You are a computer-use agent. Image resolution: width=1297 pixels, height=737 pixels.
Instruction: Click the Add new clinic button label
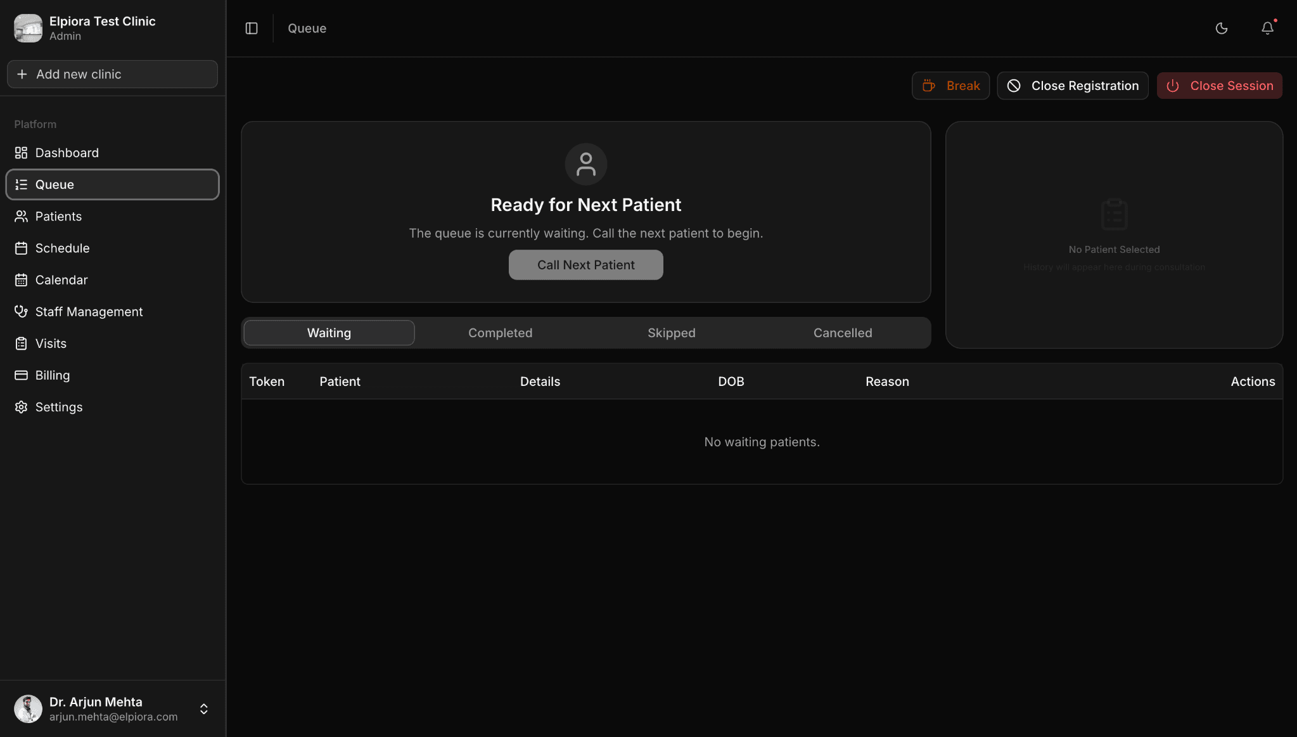[79, 74]
